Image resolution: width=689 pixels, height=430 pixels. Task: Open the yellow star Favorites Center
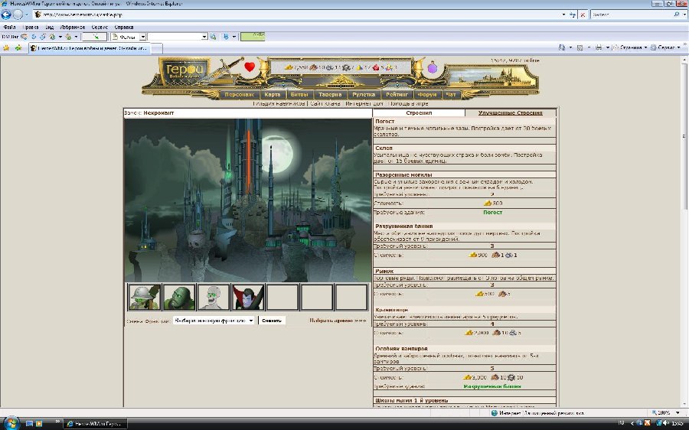[6, 47]
